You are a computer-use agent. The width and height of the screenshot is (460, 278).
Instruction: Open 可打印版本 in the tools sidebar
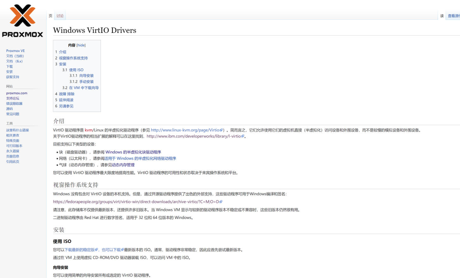(x=14, y=146)
